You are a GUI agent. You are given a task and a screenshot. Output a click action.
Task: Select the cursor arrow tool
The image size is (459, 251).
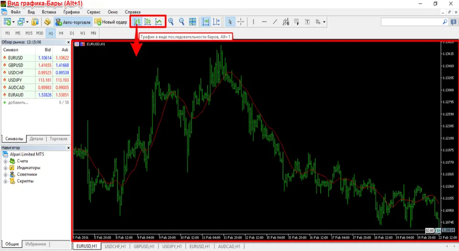tap(230, 22)
